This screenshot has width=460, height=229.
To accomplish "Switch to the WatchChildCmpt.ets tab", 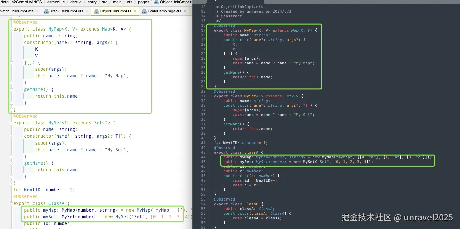I will (17, 11).
